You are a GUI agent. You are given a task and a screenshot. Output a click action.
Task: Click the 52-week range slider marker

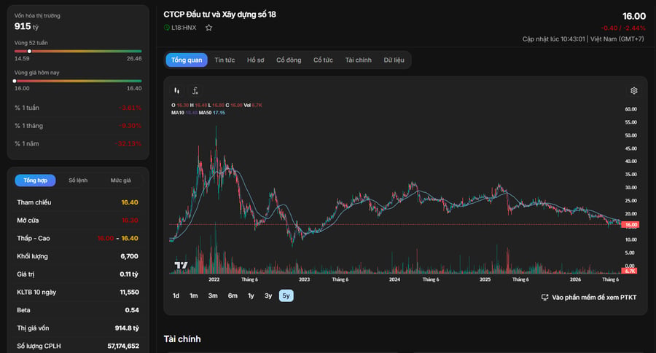pos(29,51)
